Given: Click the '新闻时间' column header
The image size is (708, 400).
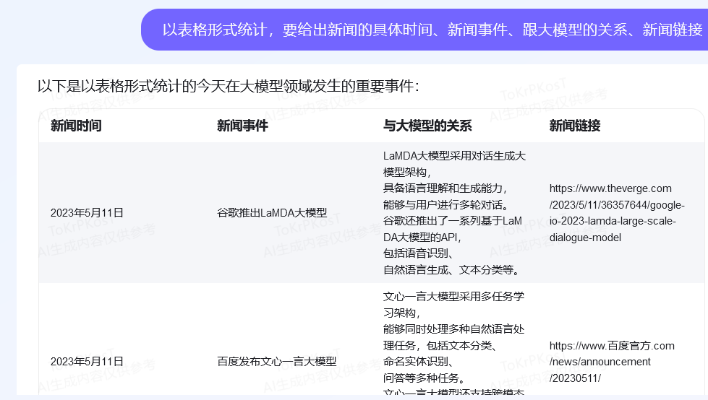Looking at the screenshot, I should point(76,126).
